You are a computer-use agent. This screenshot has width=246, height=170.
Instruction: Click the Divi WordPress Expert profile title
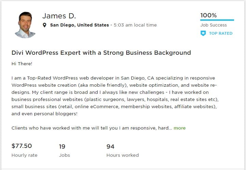point(101,53)
